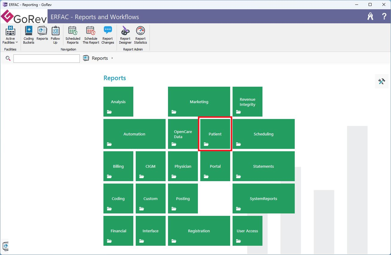The height and width of the screenshot is (255, 391).
Task: Open the Patient reports folder tile
Action: point(215,134)
